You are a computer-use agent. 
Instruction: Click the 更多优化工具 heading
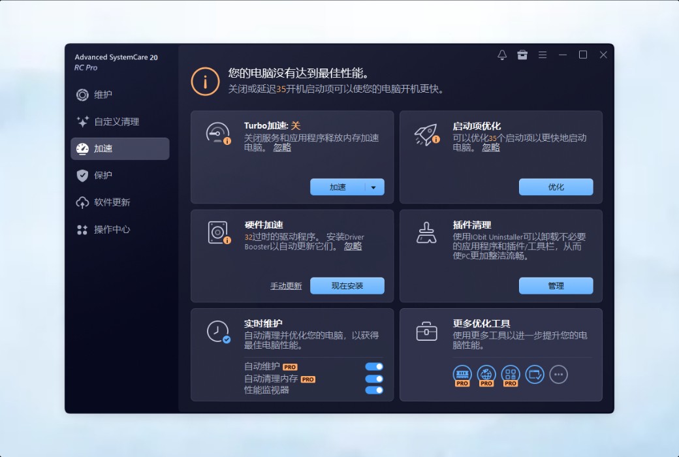482,324
